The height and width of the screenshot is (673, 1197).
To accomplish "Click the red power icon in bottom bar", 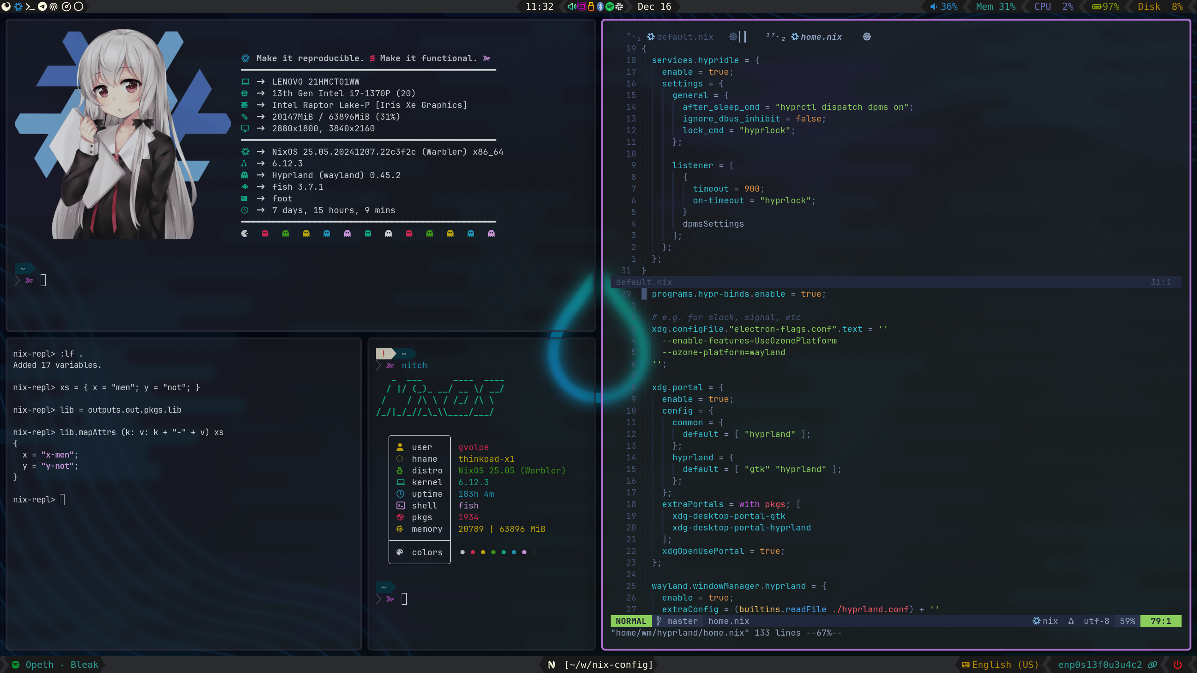I will (x=1177, y=665).
